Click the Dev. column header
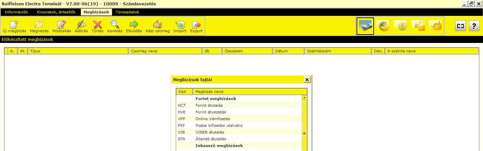The image size is (483, 151). click(378, 51)
